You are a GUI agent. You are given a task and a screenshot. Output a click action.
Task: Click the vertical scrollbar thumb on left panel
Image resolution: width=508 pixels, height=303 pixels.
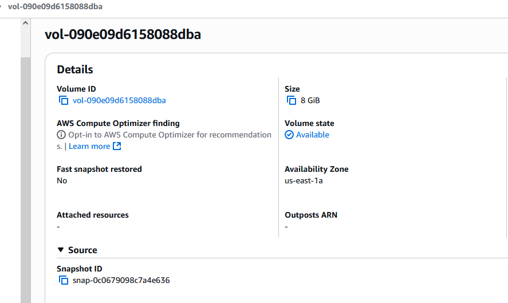(x=26, y=180)
